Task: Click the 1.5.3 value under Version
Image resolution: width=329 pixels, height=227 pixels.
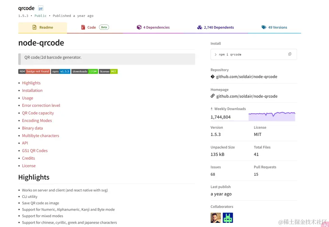Action: coord(215,134)
